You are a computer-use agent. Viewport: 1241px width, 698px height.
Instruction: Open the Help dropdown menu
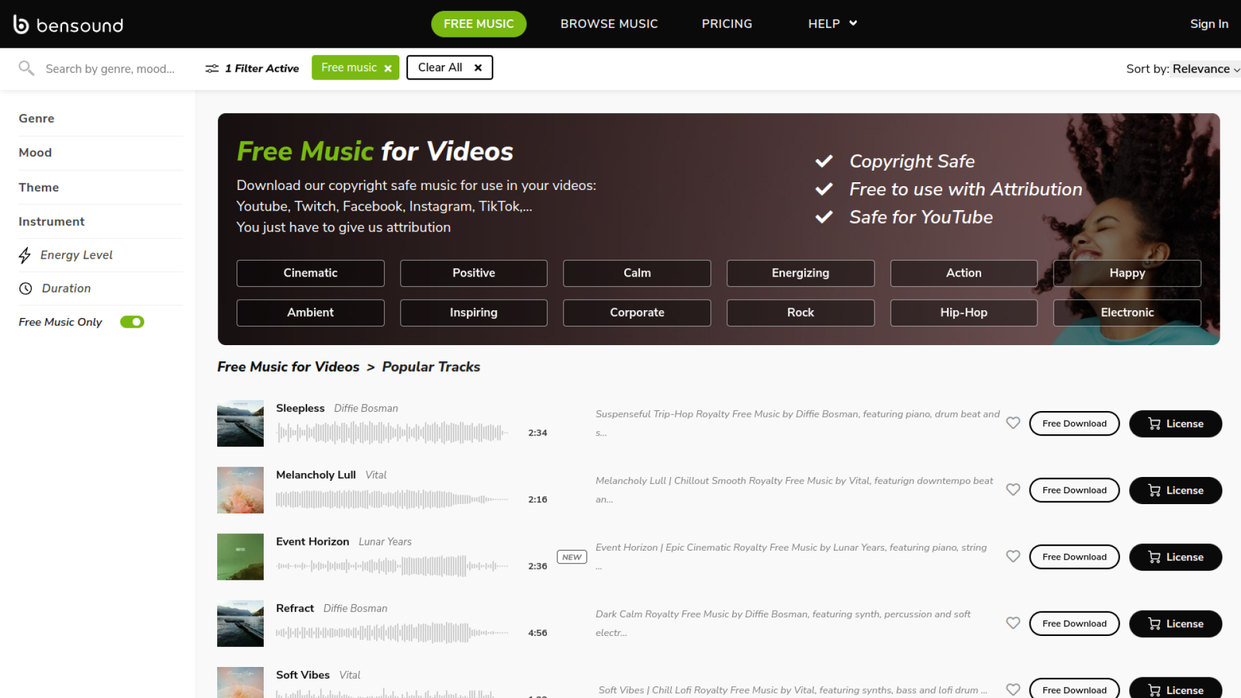coord(832,24)
